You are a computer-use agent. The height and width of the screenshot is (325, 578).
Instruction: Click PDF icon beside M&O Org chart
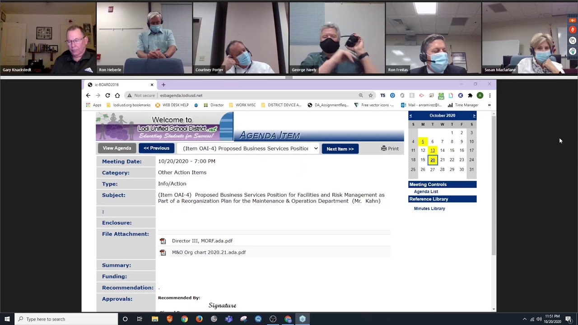163,253
